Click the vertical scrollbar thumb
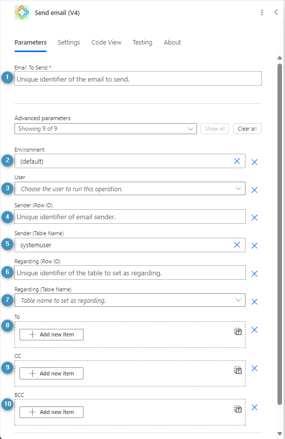 (x=279, y=234)
